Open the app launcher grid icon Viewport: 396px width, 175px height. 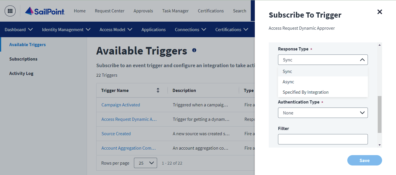pyautogui.click(x=10, y=11)
